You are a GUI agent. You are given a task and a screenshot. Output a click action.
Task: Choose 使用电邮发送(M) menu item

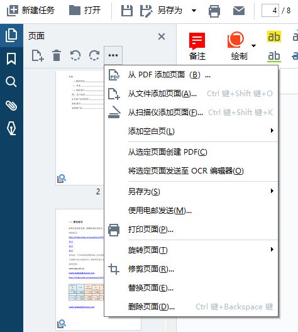pyautogui.click(x=191, y=211)
